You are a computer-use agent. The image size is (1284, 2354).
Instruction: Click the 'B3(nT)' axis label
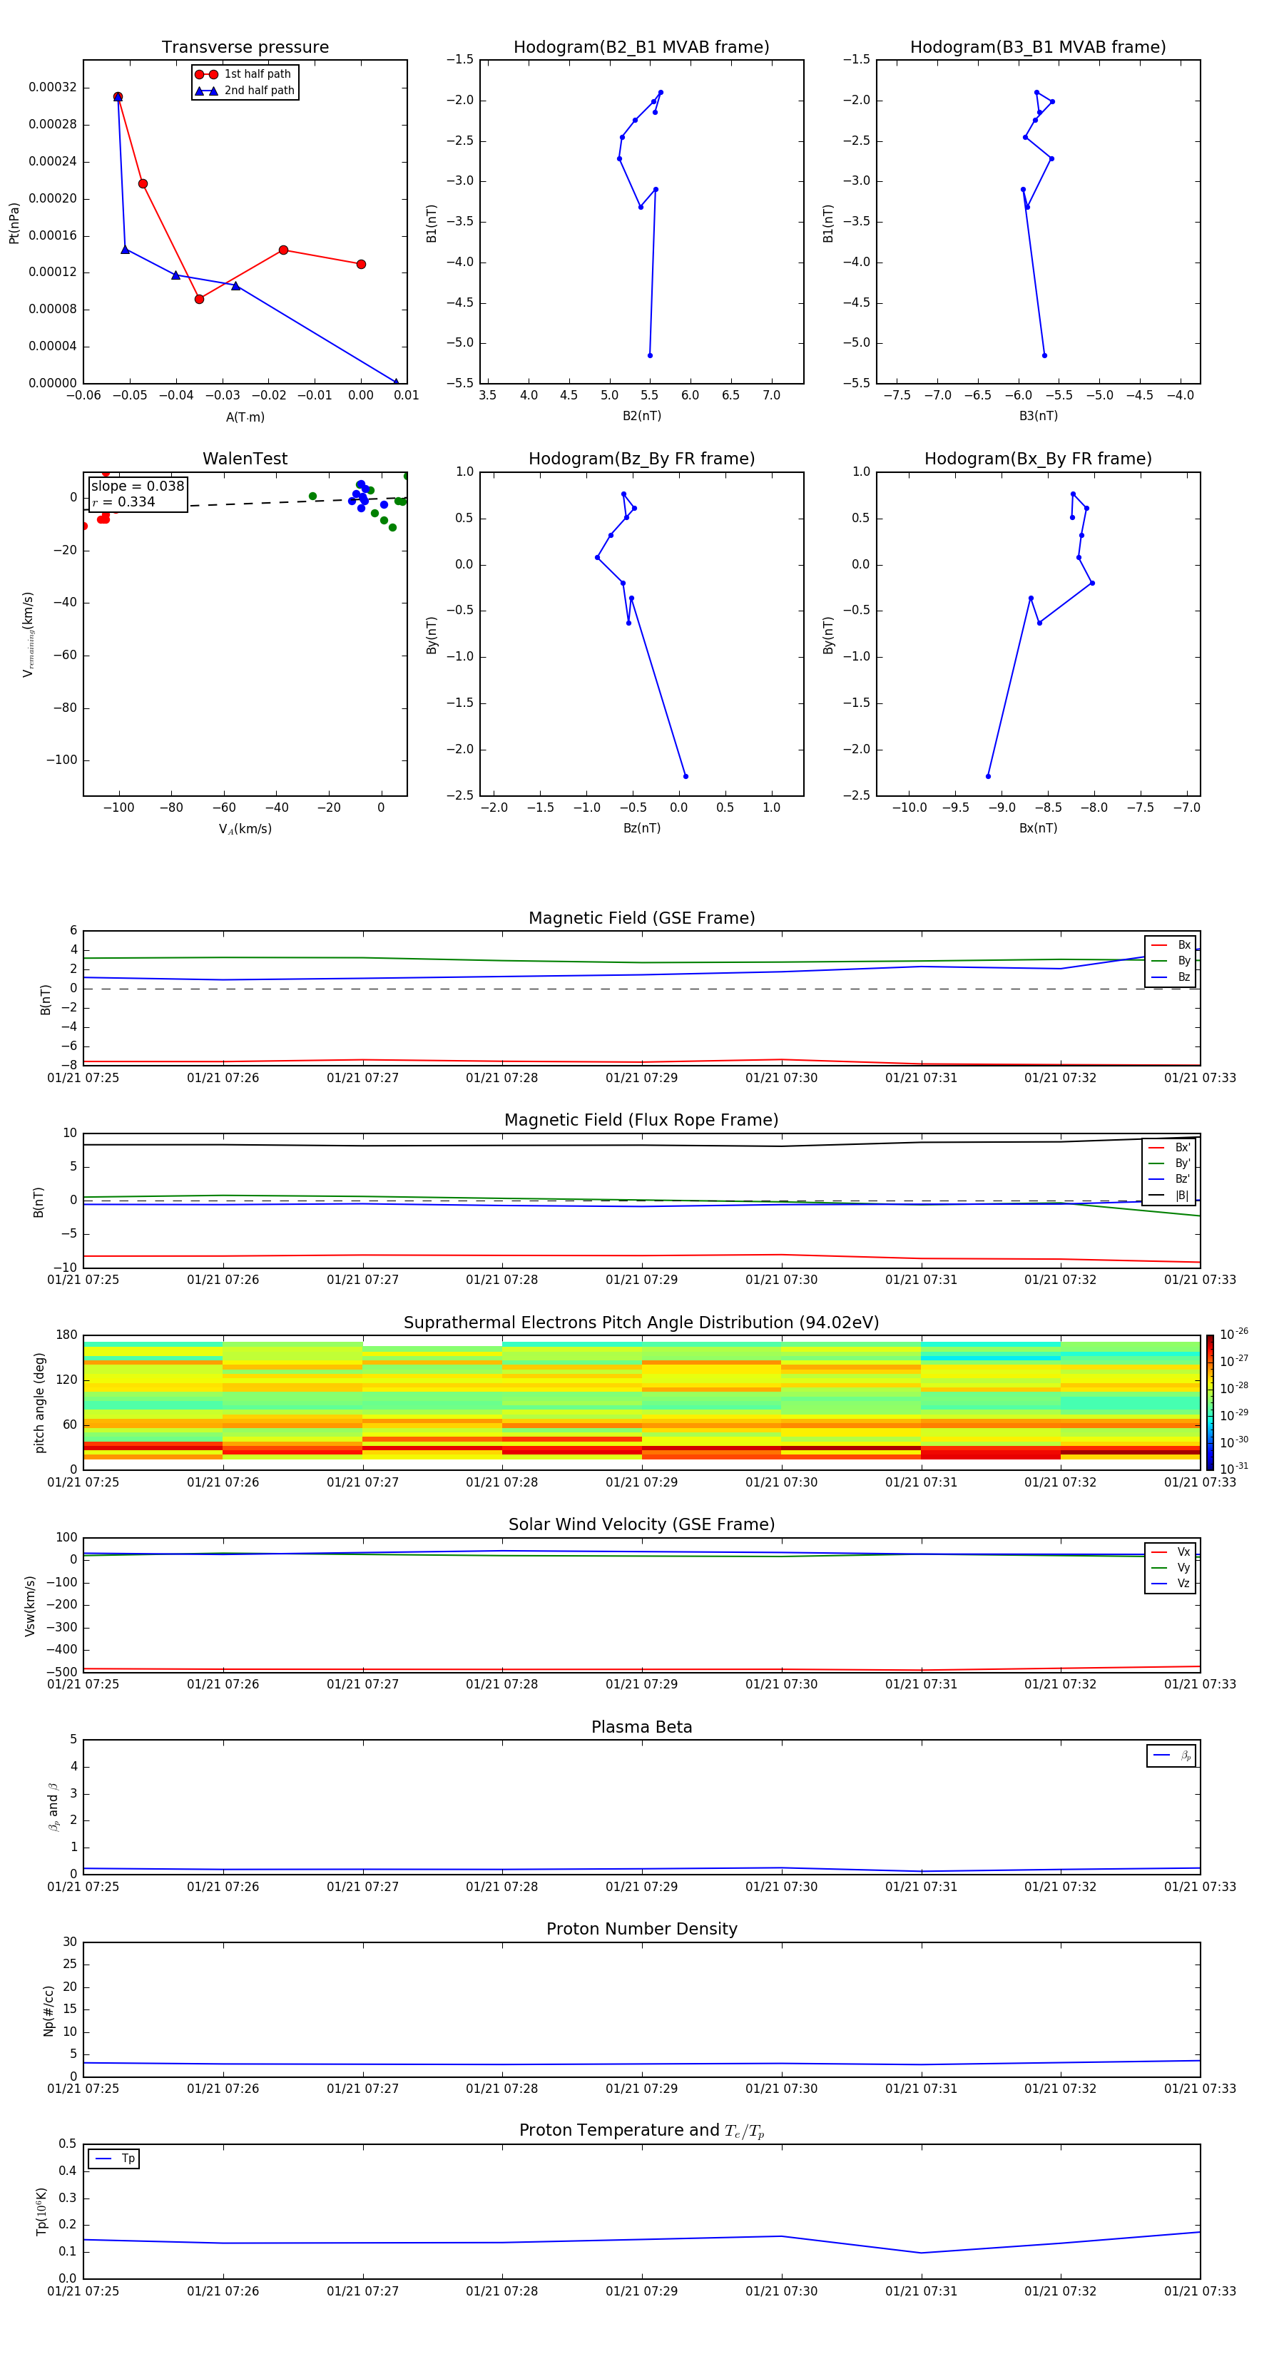tap(1038, 416)
